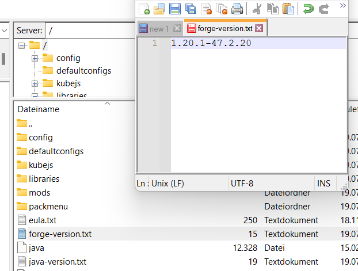Select the mods folder in the file list

click(39, 193)
